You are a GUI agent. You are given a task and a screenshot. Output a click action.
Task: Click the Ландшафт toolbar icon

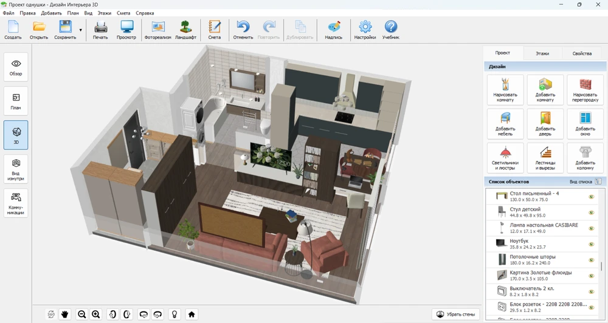pyautogui.click(x=185, y=30)
